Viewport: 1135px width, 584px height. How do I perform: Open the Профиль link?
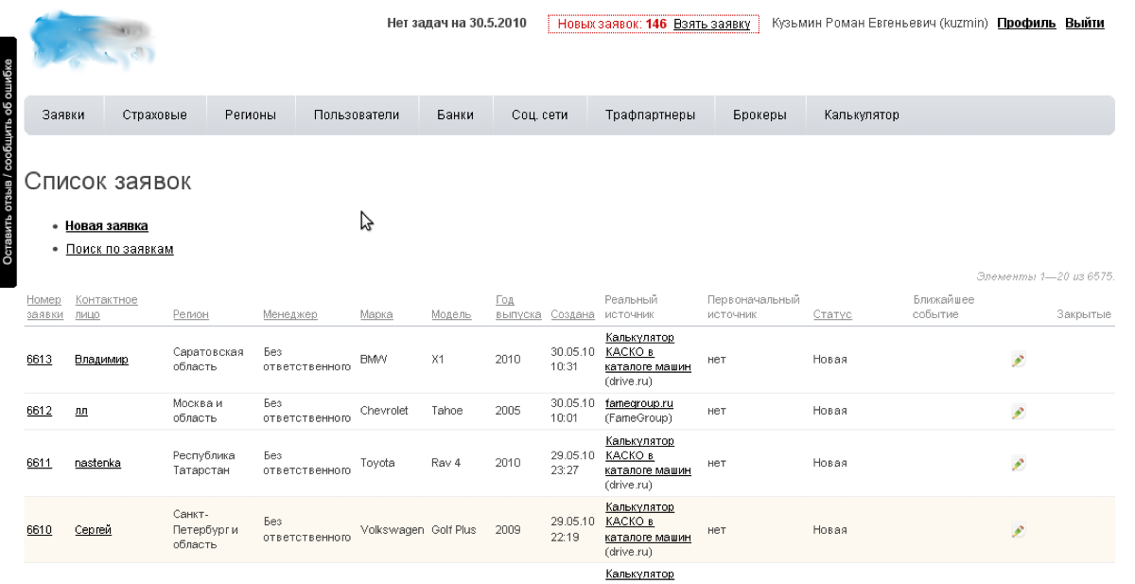pos(1026,24)
